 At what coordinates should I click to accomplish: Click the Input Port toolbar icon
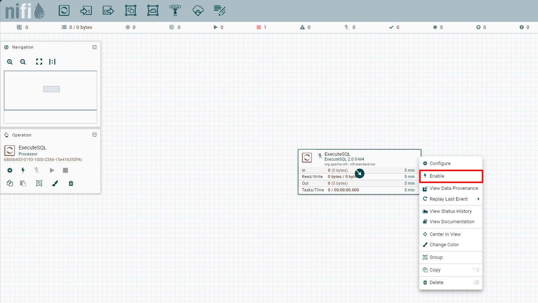pyautogui.click(x=86, y=11)
